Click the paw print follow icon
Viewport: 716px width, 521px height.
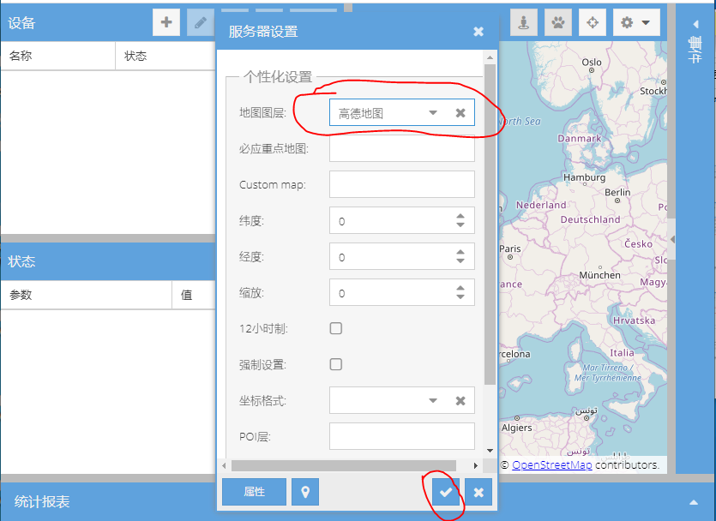point(558,22)
